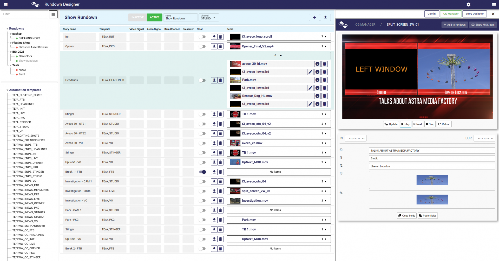Click the add rundown item plus icon
Screen dimensions: 499x261
[x=314, y=17]
